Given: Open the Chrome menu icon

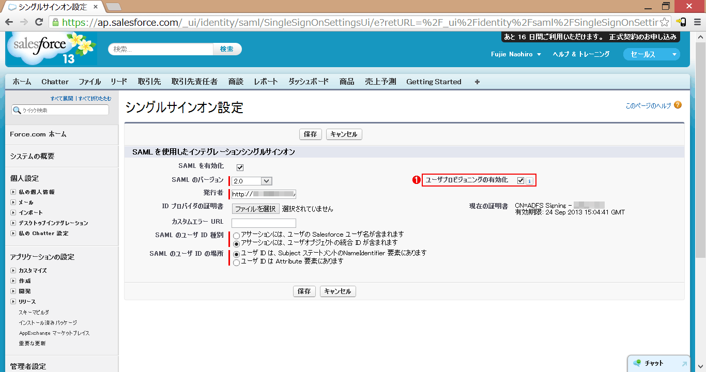Looking at the screenshot, I should (697, 22).
